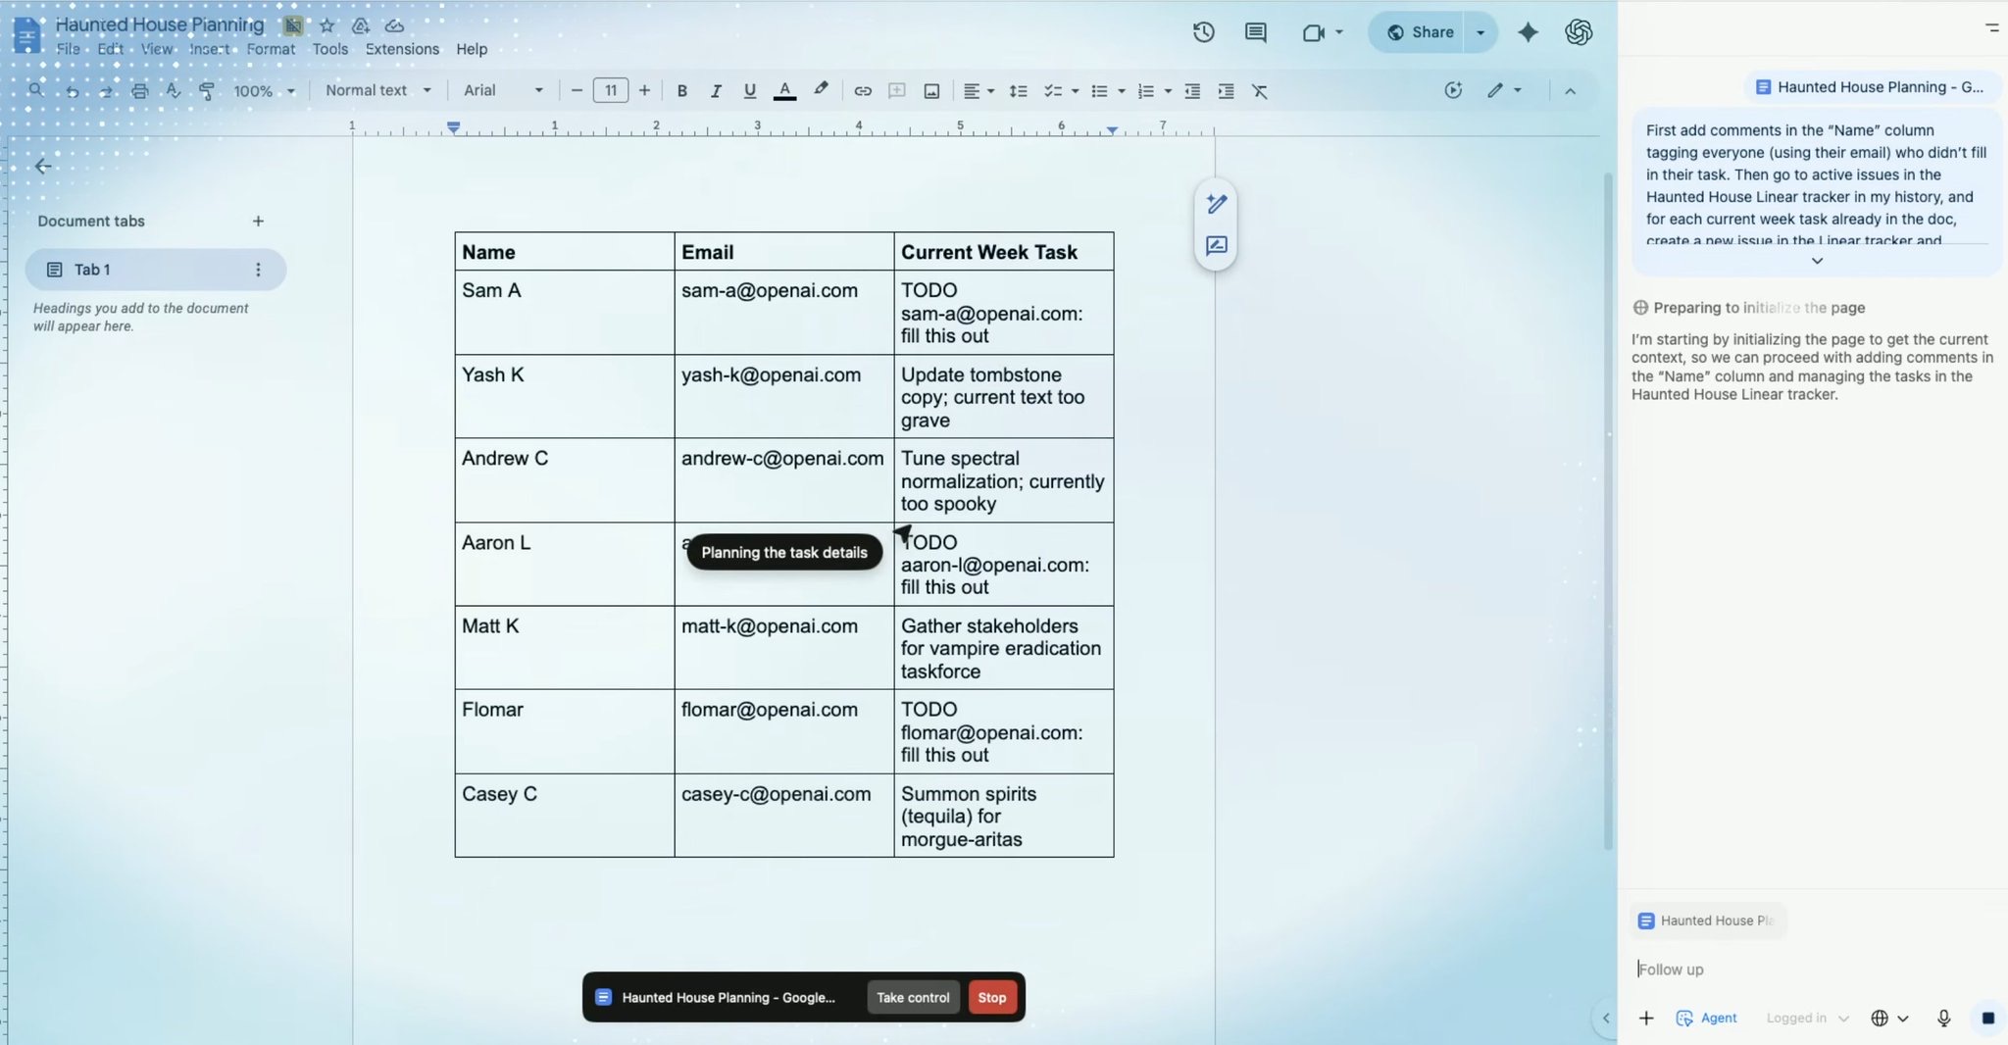This screenshot has height=1045, width=2008.
Task: Select Tab 1 in document tabs
Action: (x=92, y=270)
